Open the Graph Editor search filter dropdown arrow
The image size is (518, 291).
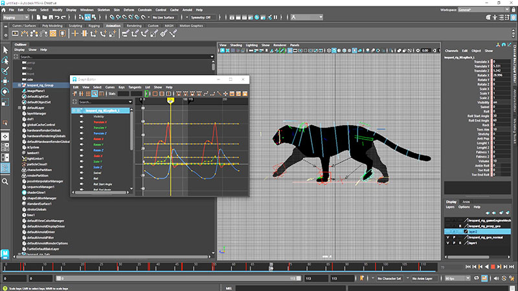pos(130,102)
